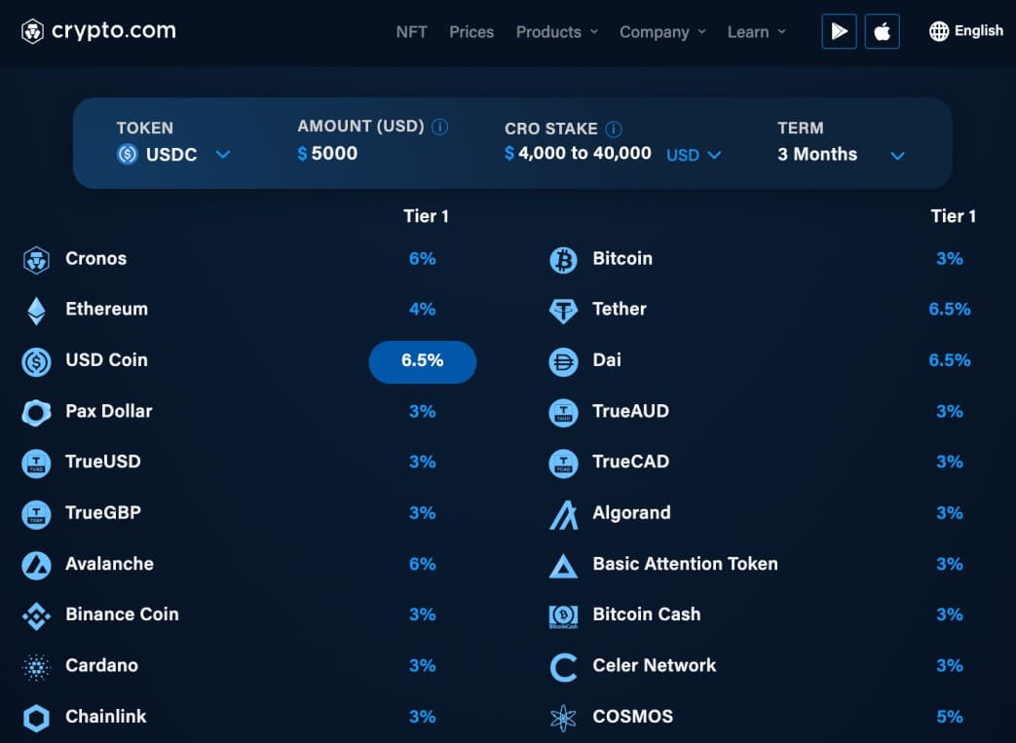Click the Cronos coin icon
The image size is (1016, 743).
(x=36, y=260)
